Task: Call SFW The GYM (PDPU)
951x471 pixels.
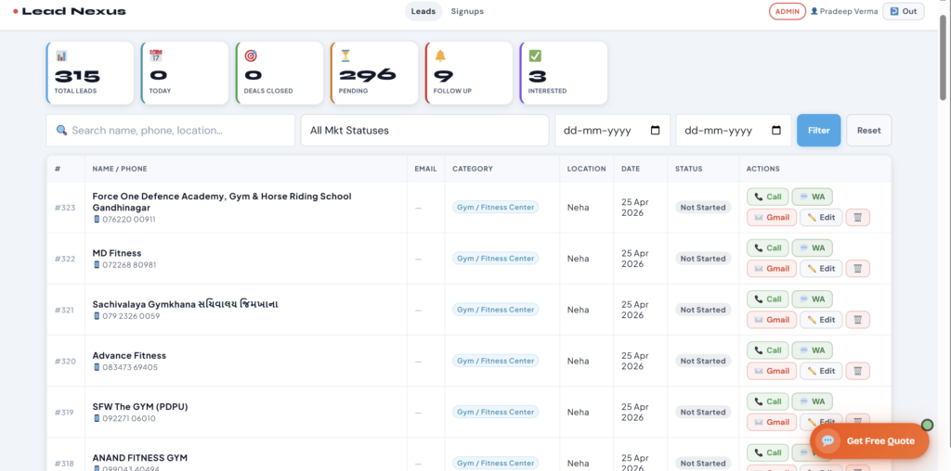Action: tap(767, 401)
